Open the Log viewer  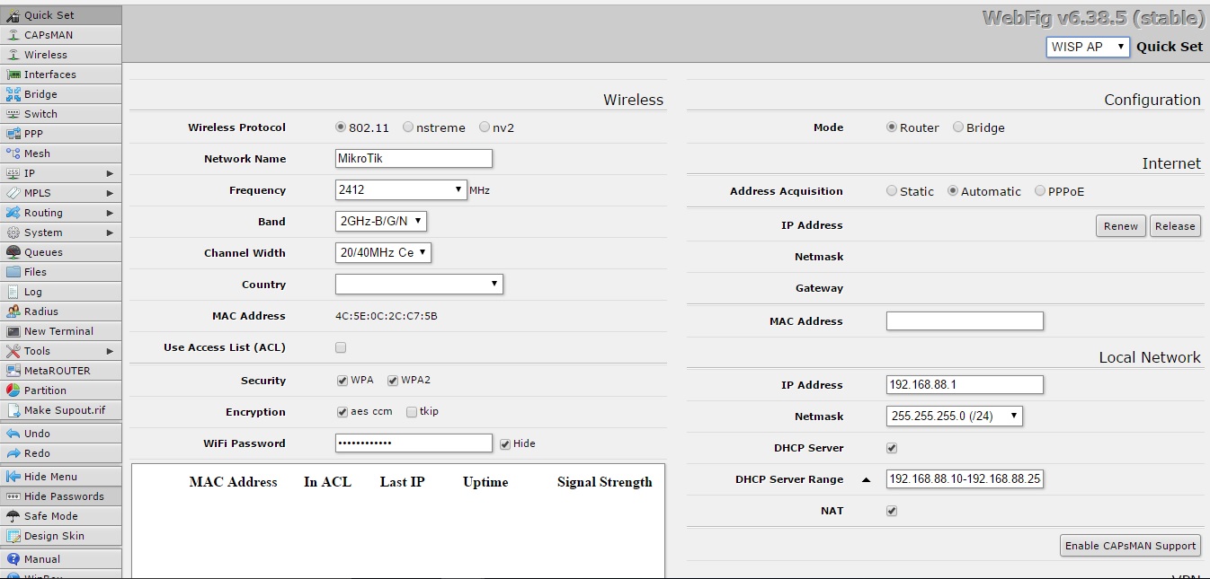(31, 291)
